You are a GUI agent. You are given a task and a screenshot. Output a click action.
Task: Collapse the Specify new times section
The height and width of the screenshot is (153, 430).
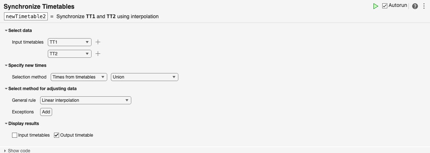pyautogui.click(x=6, y=65)
